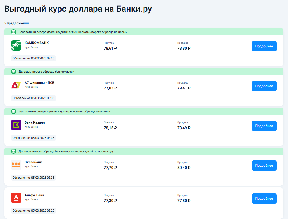Viewport: 288px width, 219px height.
Task: Open details for Экспобанк offer
Action: tap(264, 165)
